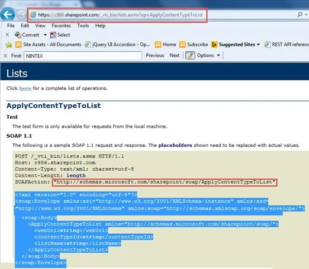Click the browser Forward arrow button
Viewport: 309px width, 269px height.
pos(21,15)
